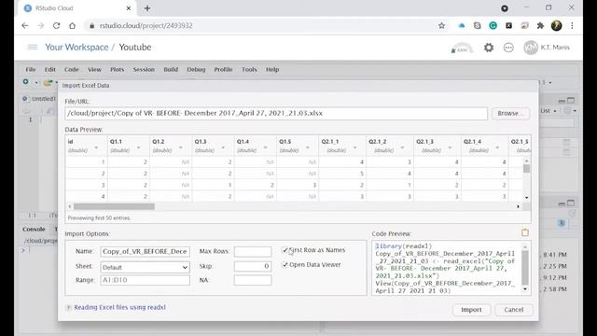Click the code preview vertical scrollbar

[x=524, y=268]
